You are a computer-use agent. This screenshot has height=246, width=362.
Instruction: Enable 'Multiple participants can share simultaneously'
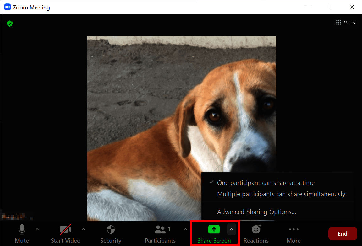pyautogui.click(x=281, y=194)
